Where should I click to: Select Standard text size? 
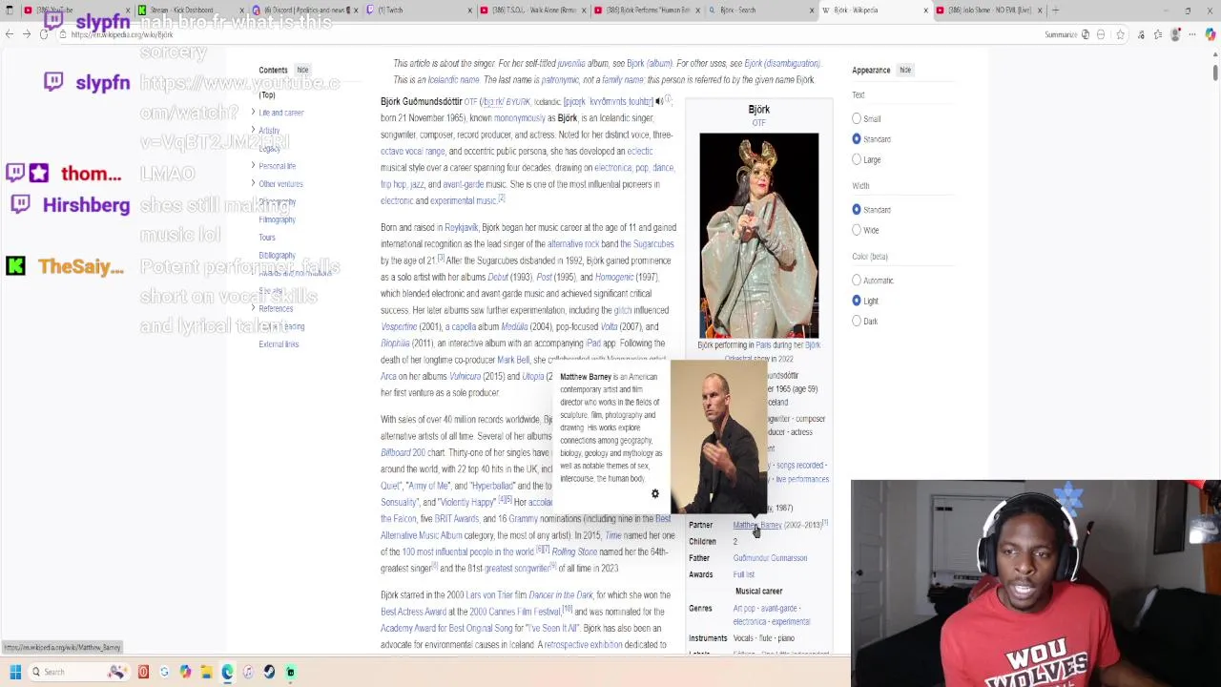pyautogui.click(x=857, y=138)
